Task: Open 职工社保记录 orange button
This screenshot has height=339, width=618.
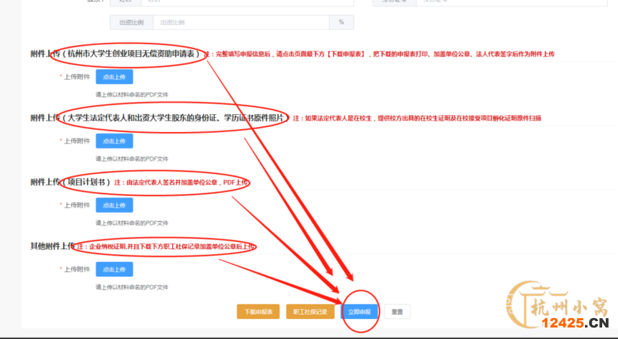Action: click(310, 312)
